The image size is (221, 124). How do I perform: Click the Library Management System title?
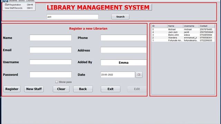tap(99, 7)
